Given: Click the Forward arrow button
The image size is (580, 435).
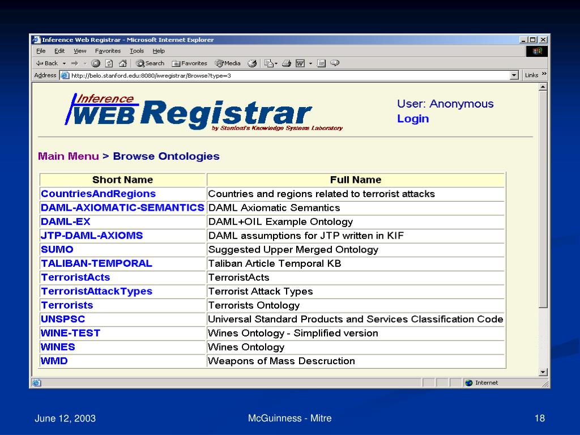Looking at the screenshot, I should click(75, 63).
